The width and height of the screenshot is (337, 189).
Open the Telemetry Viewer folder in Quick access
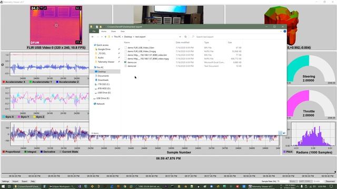click(106, 62)
